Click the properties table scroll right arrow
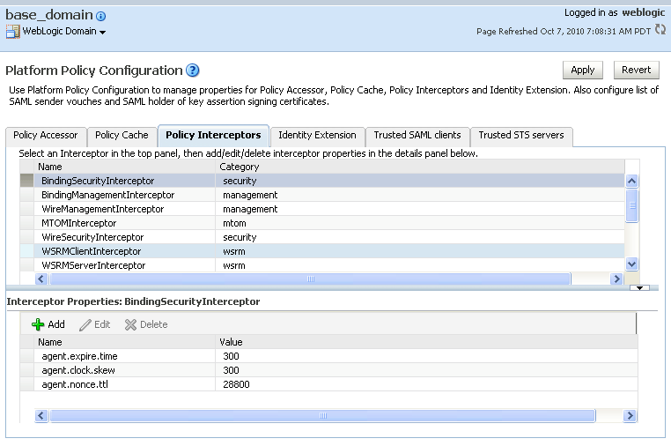This screenshot has width=671, height=446. 630,415
